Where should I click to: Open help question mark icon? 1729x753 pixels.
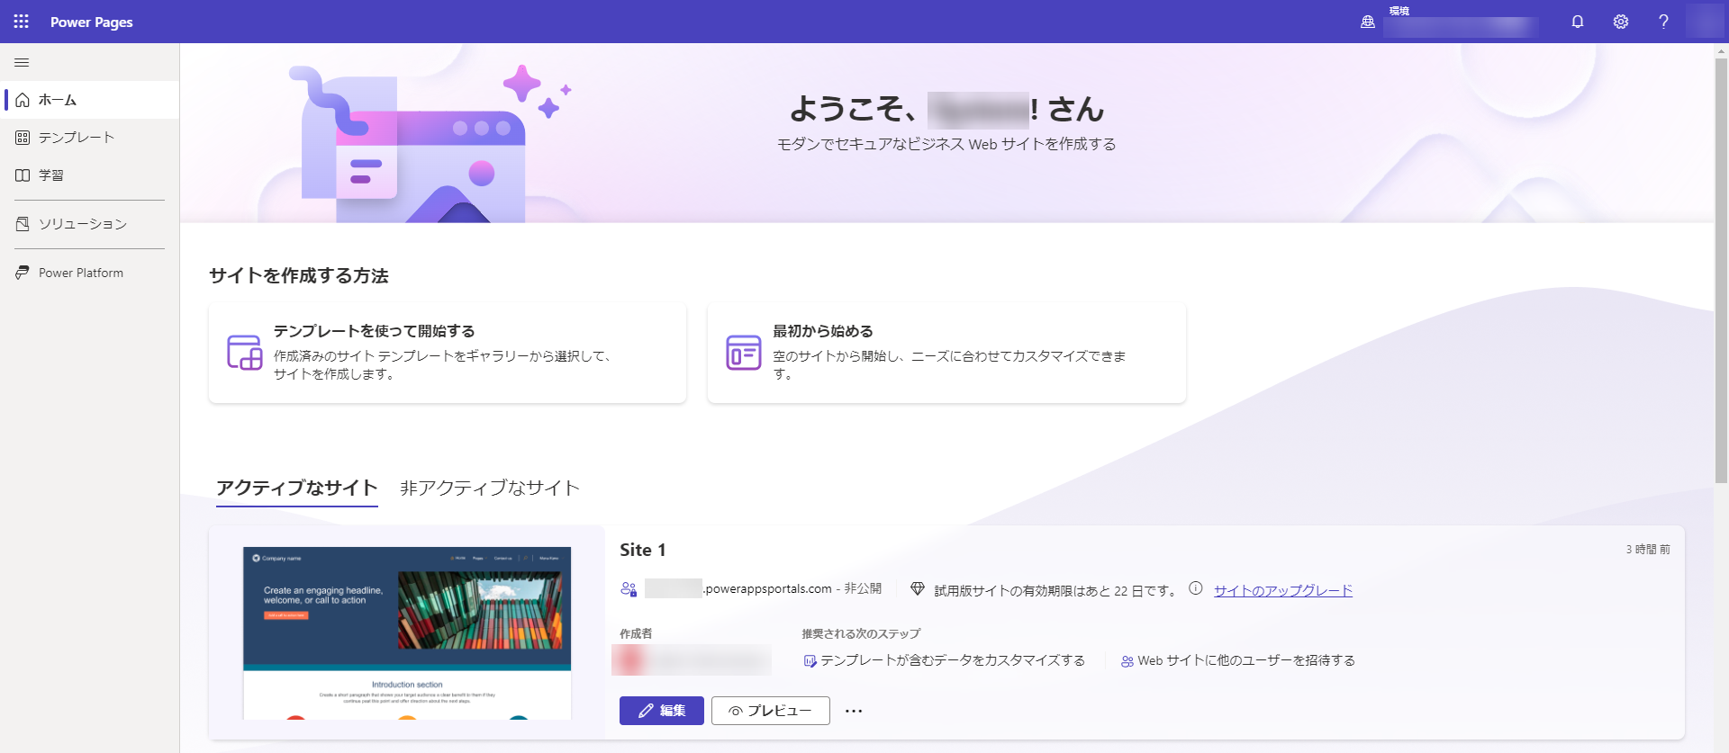[1663, 22]
